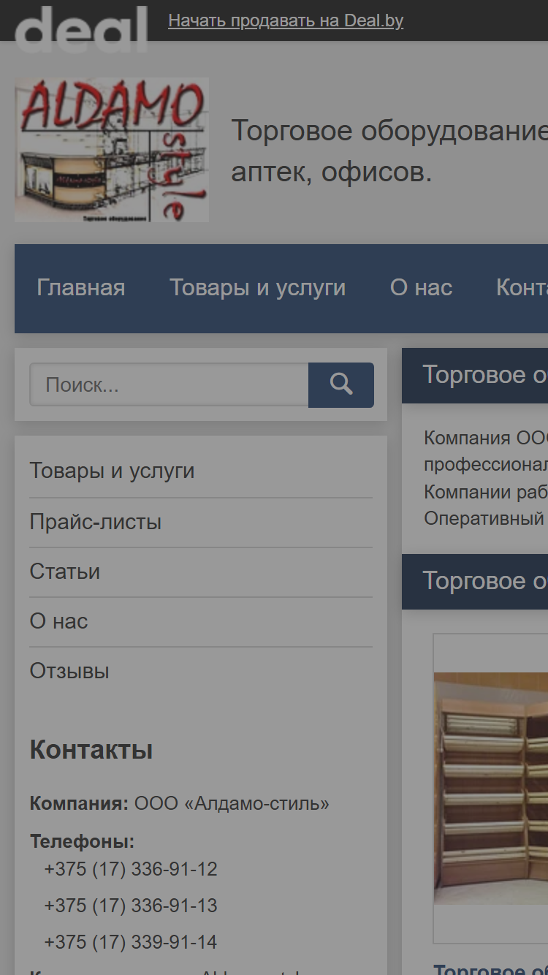
Task: Click the magnifying glass search button
Action: 341,384
